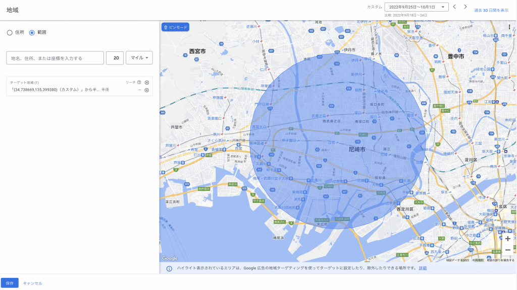
Task: Click the place name or coordinates input field
Action: click(55, 58)
